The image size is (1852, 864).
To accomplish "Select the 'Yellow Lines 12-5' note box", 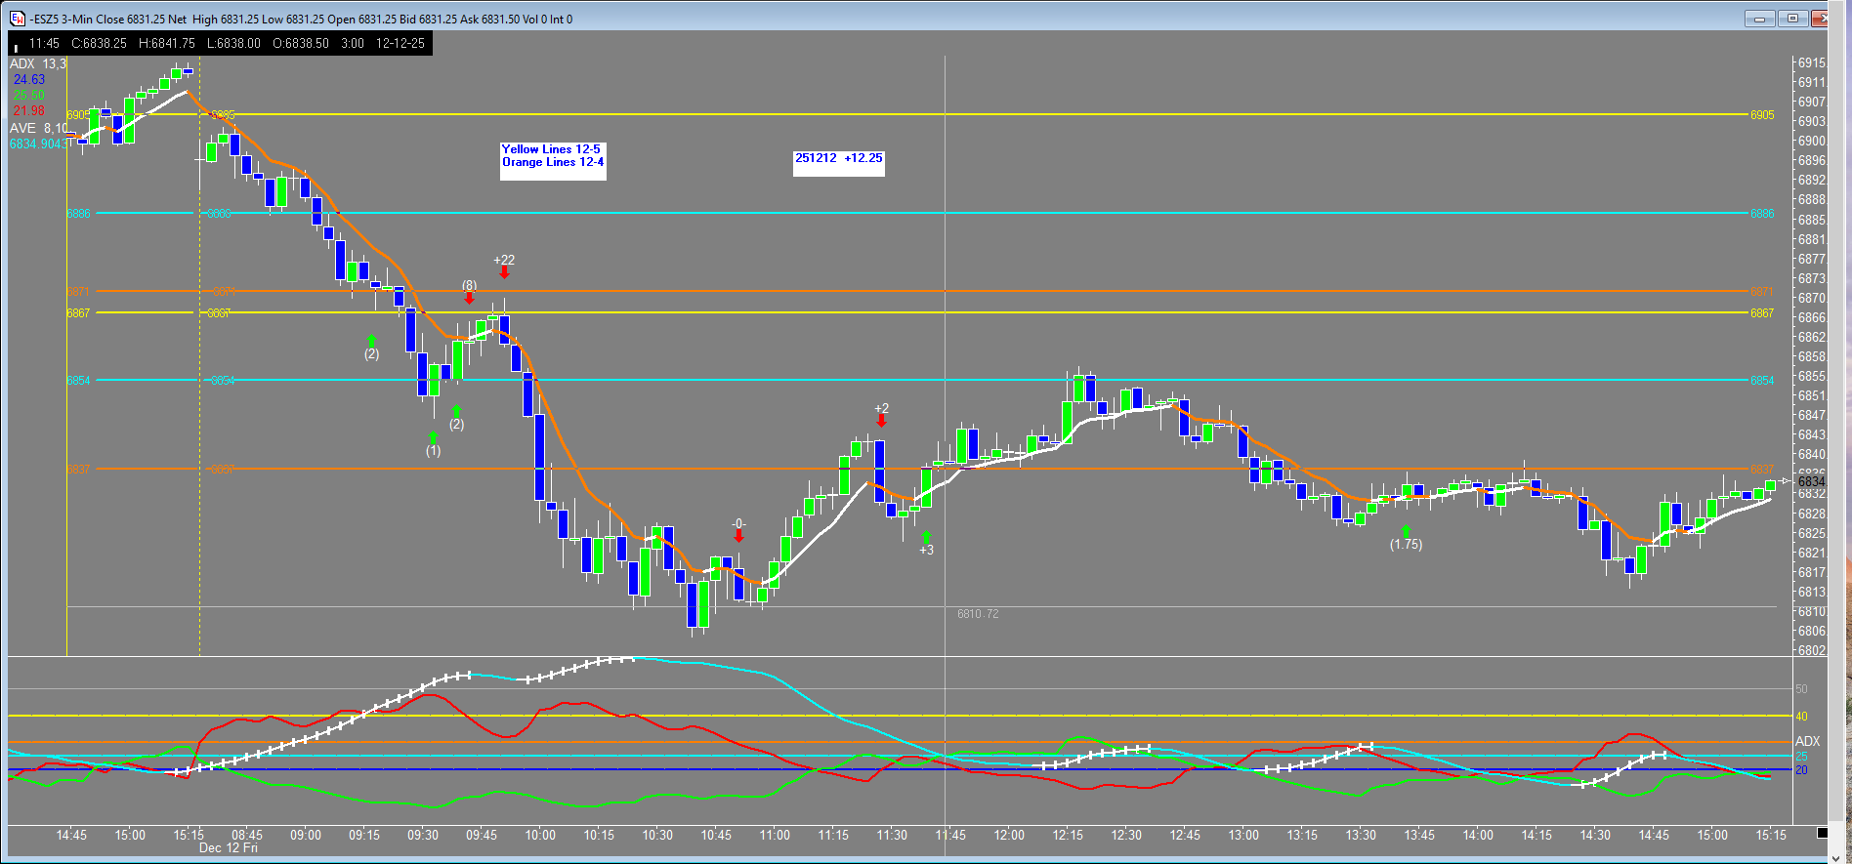I will click(x=553, y=156).
